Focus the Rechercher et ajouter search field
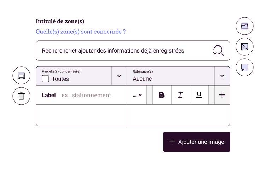The image size is (266, 169). pos(133,50)
